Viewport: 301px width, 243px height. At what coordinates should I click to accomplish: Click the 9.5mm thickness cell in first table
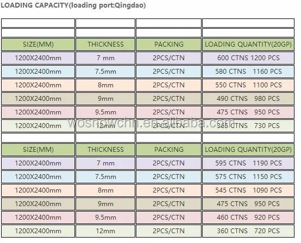click(105, 112)
